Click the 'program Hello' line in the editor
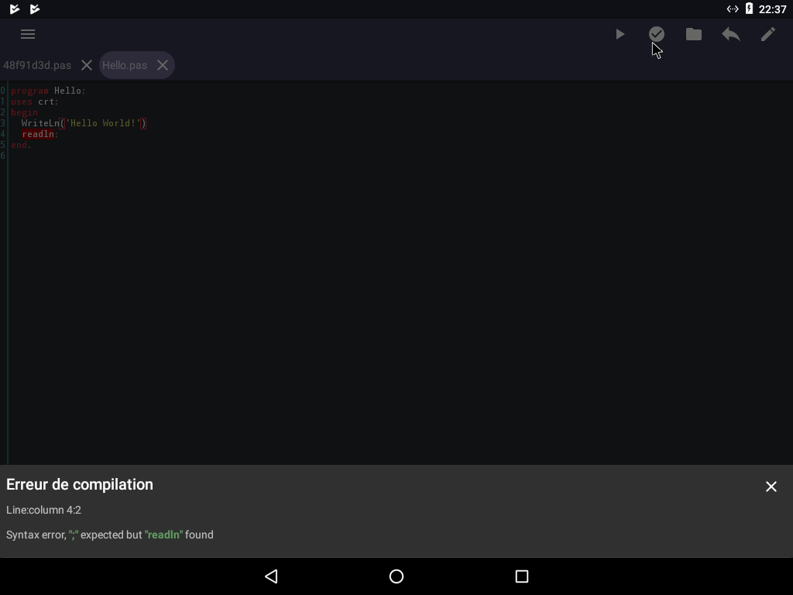This screenshot has width=793, height=595. [48, 91]
